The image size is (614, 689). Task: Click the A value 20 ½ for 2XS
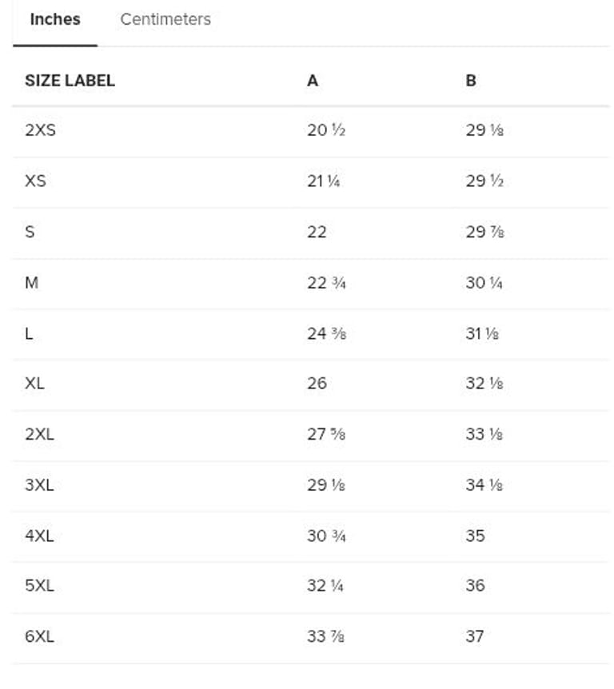(325, 130)
